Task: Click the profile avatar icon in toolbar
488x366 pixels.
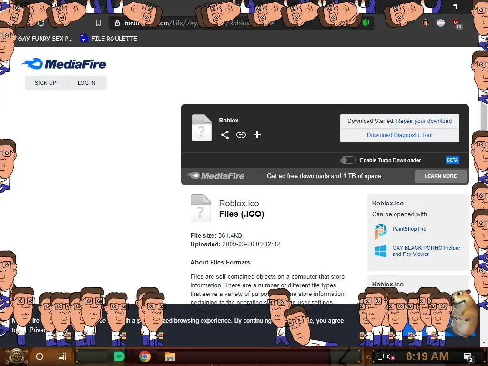Action: [426, 23]
